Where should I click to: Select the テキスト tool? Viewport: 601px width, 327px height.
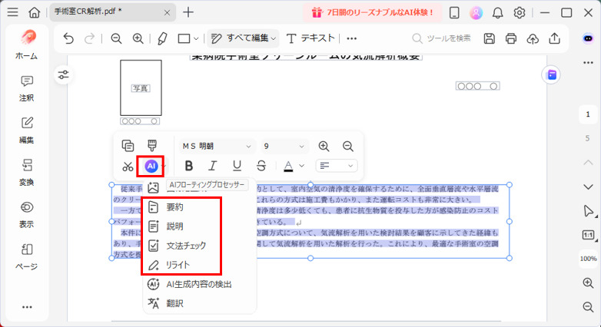(310, 38)
